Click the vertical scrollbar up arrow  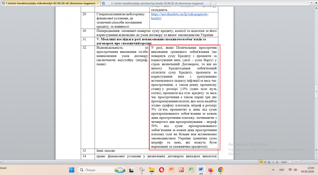(x=316, y=8)
